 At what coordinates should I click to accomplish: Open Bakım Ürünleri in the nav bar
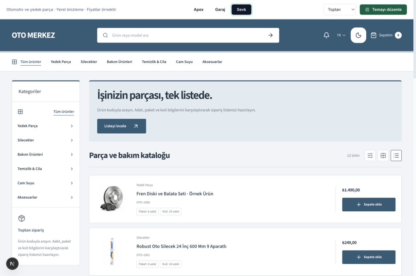[x=119, y=62]
